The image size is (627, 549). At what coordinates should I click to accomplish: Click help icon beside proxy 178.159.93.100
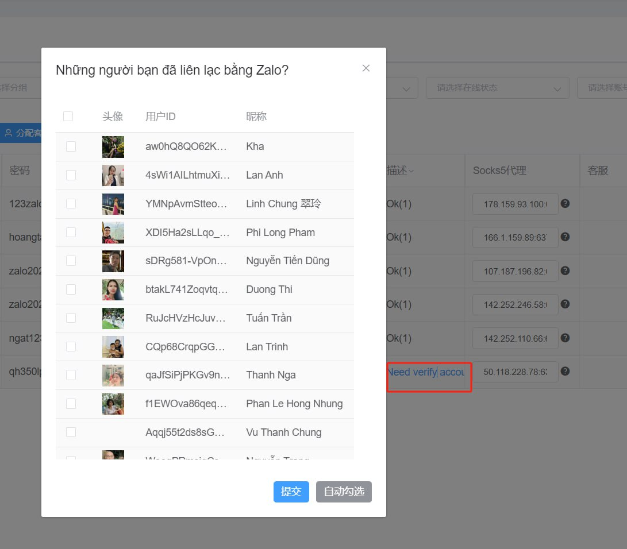(x=565, y=203)
